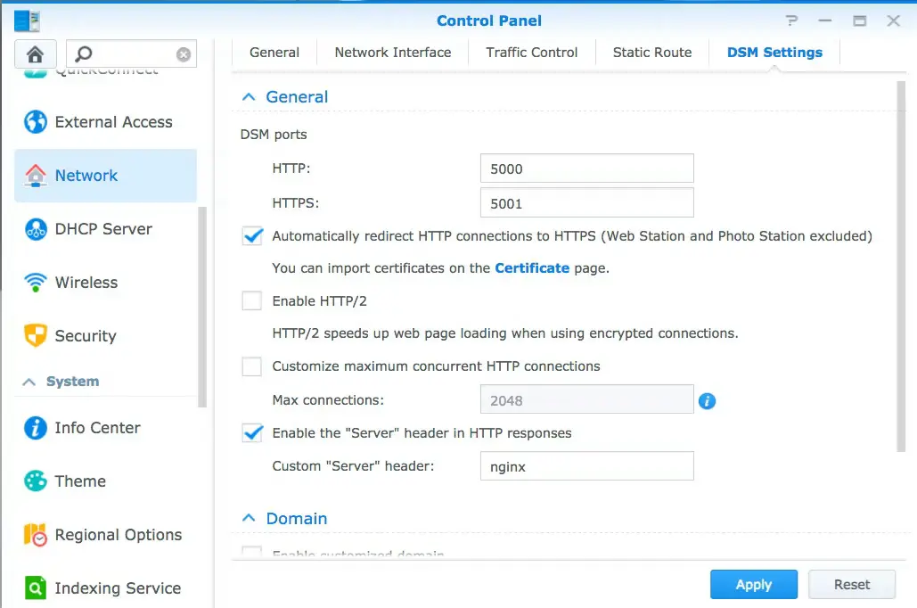This screenshot has height=608, width=917.
Task: Clear the search box with X icon
Action: (184, 54)
